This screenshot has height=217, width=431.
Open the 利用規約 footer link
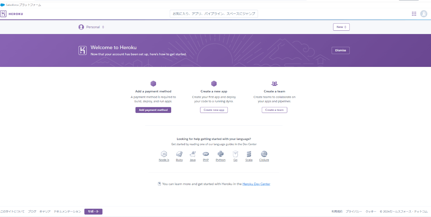pyautogui.click(x=337, y=211)
